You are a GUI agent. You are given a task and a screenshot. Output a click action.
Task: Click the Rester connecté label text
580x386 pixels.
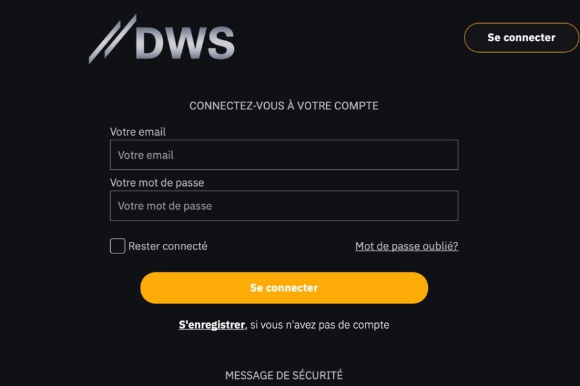(168, 246)
